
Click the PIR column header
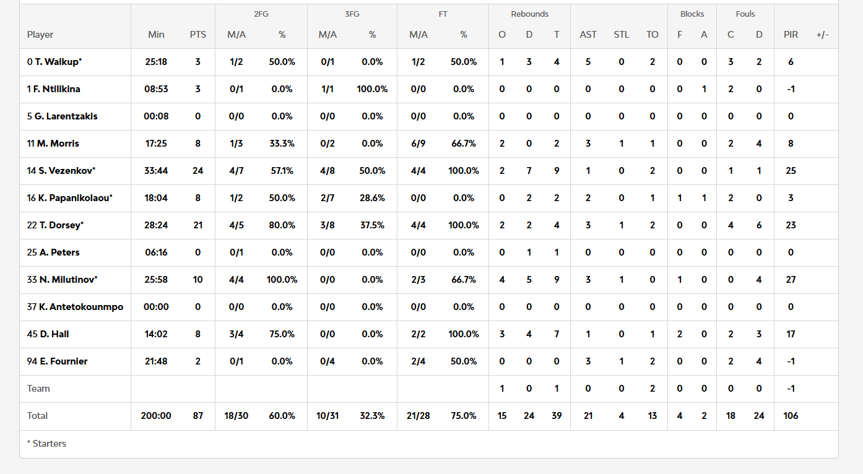pyautogui.click(x=791, y=35)
